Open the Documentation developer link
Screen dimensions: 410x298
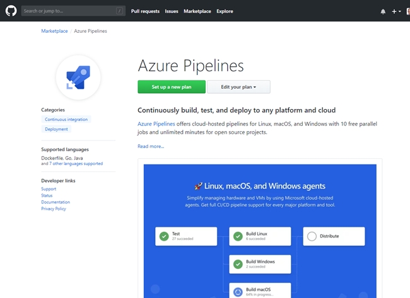[x=56, y=202]
